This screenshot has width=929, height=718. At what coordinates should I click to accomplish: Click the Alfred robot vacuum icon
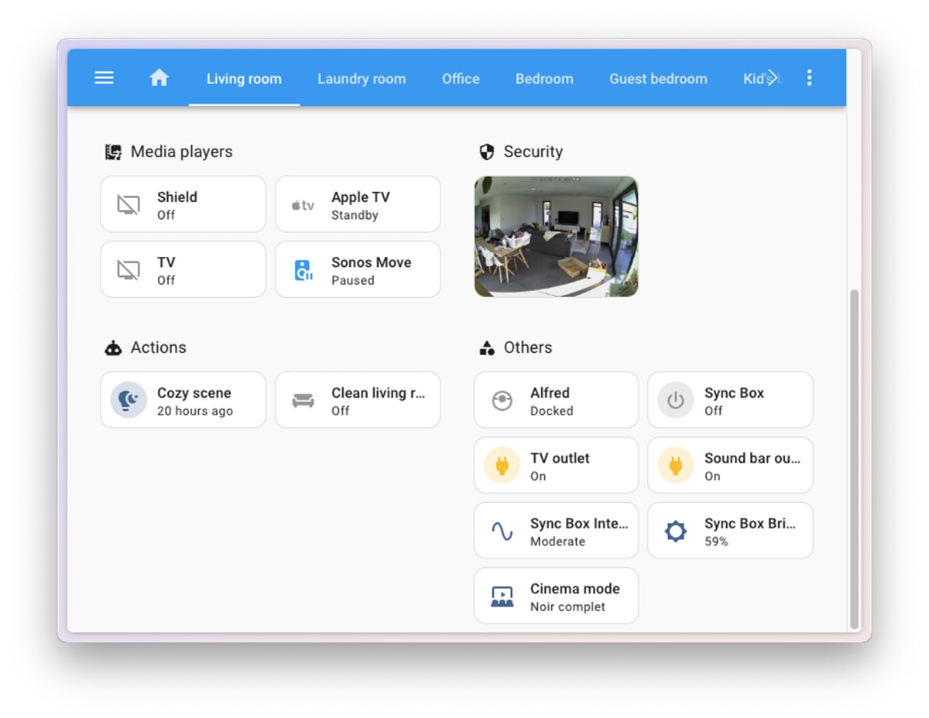(502, 401)
